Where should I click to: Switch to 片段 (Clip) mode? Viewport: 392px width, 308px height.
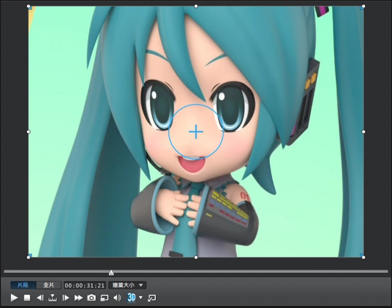tap(23, 285)
